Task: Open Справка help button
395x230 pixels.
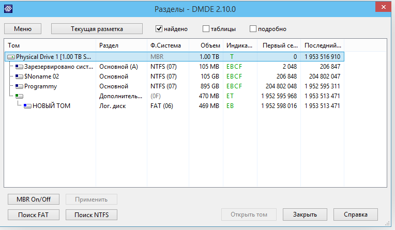Action: (x=356, y=214)
